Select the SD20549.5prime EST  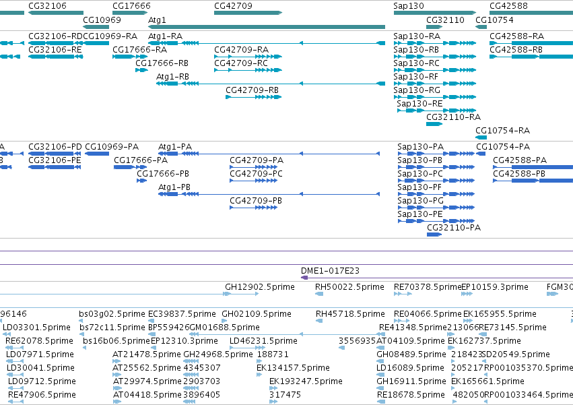pos(483,361)
